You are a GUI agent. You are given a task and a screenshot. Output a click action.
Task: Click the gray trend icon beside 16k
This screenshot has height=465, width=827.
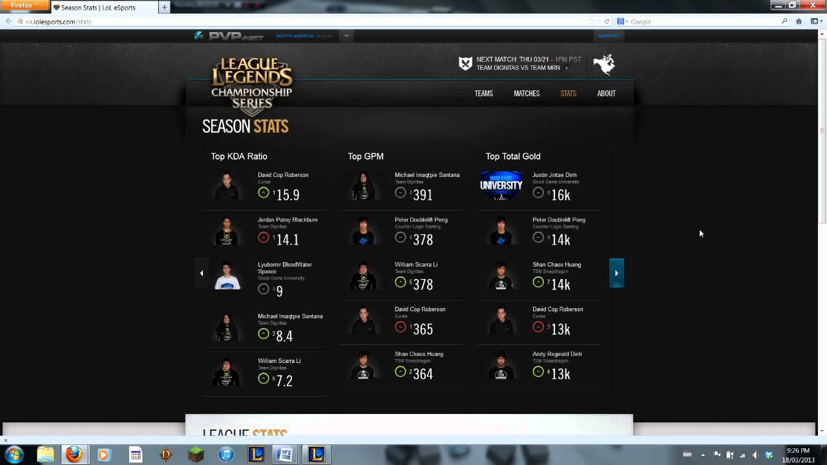click(x=538, y=192)
